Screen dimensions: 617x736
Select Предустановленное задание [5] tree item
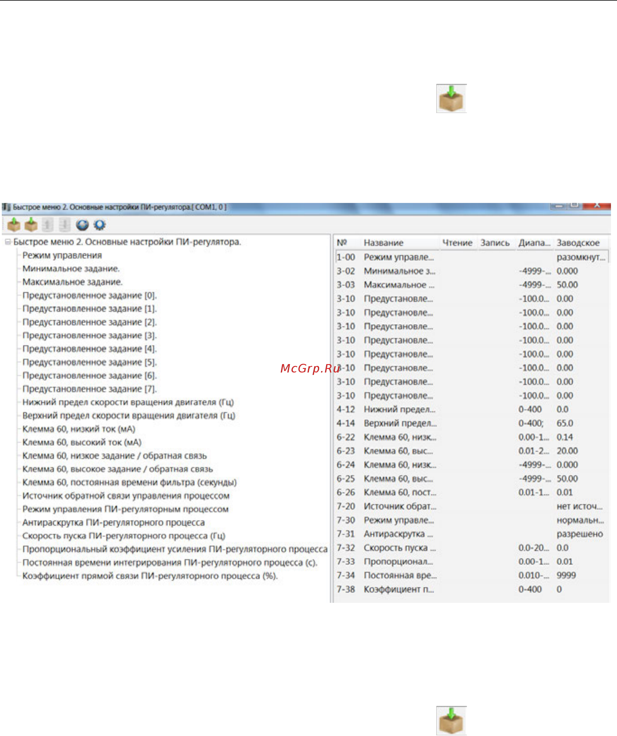pos(90,362)
